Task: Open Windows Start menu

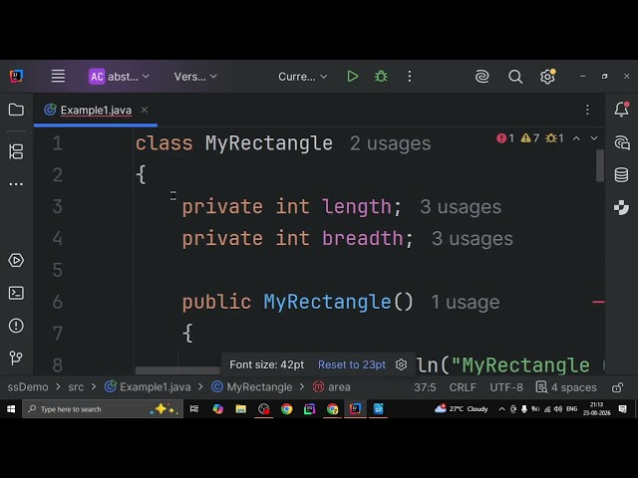Action: tap(11, 409)
